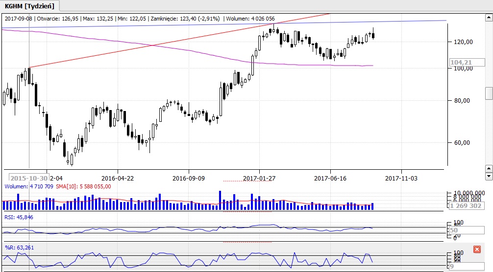Click the vertical scrollbar thumb beside the price axis
The height and width of the screenshot is (272, 493).
pyautogui.click(x=488, y=93)
